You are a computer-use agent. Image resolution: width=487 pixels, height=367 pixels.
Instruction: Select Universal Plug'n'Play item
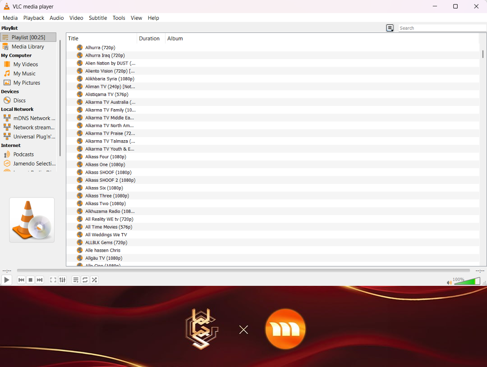click(x=28, y=137)
